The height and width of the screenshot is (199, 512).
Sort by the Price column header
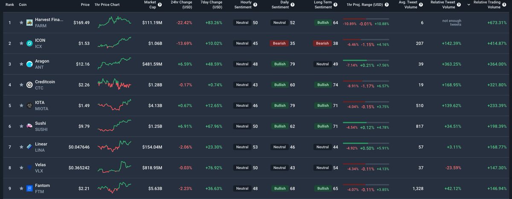point(85,5)
